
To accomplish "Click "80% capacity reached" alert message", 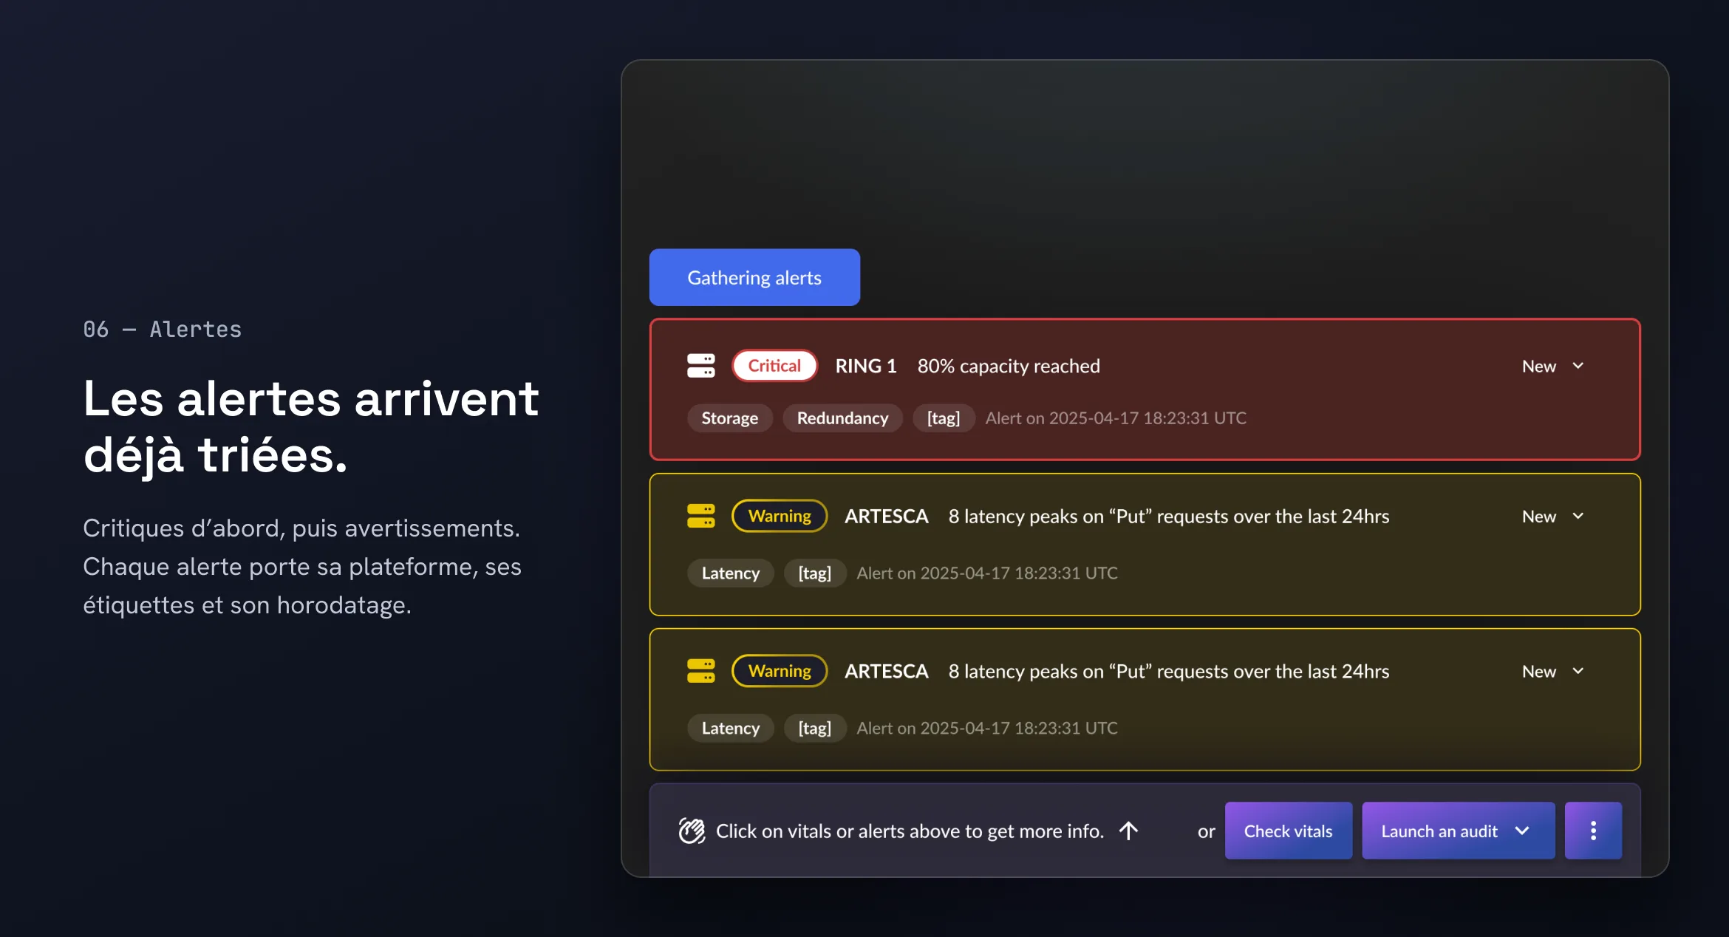I will (x=1009, y=366).
